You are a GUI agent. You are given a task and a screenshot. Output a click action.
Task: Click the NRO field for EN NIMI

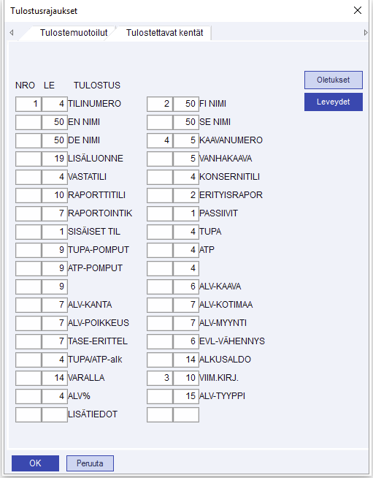(28, 122)
